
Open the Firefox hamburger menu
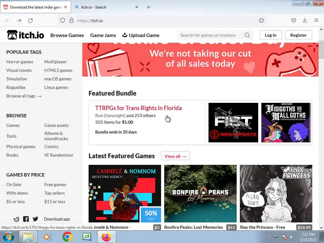(316, 20)
